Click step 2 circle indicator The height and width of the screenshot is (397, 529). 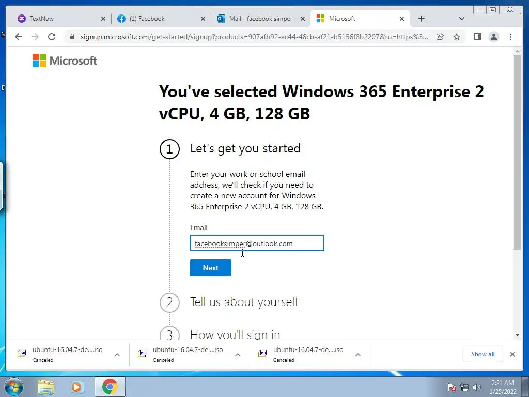(169, 302)
